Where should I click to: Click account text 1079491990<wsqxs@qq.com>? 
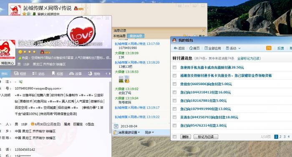(38, 88)
